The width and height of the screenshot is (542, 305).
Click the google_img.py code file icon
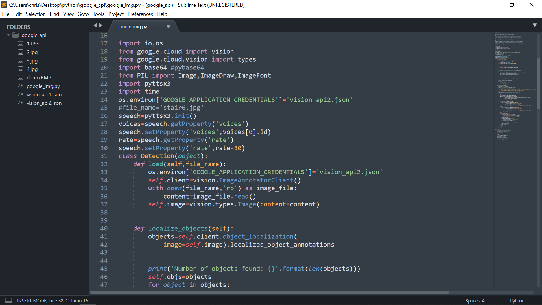pos(21,86)
